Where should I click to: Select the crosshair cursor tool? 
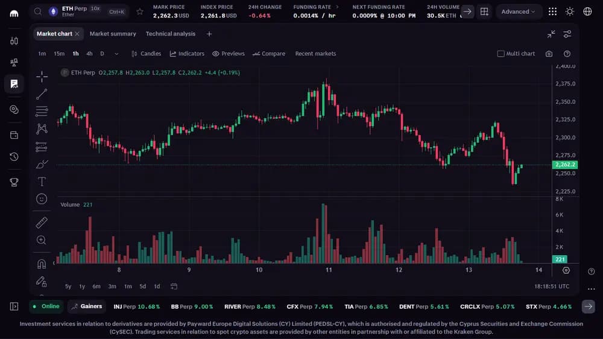[x=42, y=77]
